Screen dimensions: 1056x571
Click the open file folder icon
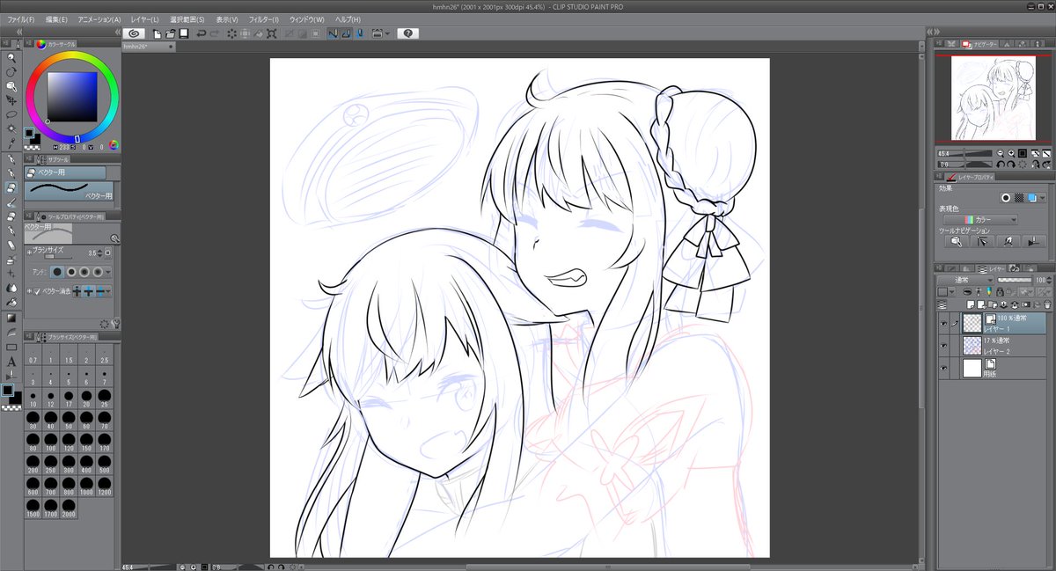[x=171, y=33]
